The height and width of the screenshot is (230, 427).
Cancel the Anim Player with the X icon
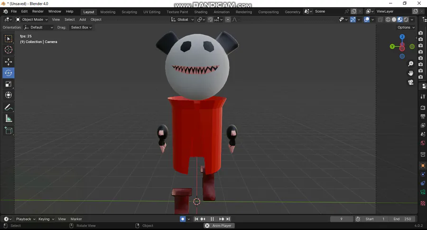(x=207, y=226)
